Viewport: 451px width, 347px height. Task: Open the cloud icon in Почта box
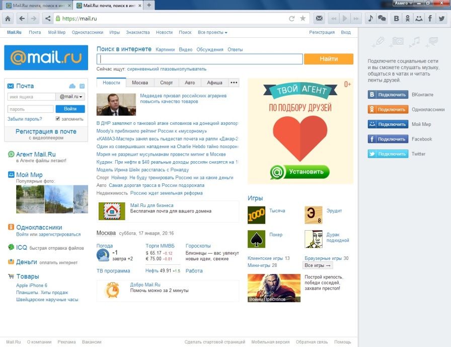click(72, 86)
